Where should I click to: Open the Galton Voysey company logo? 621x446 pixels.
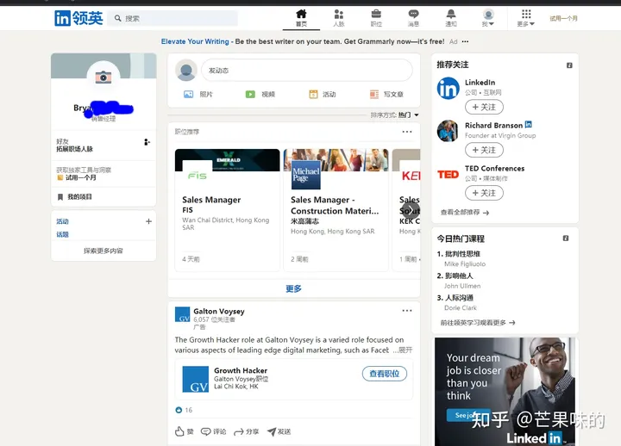(x=182, y=315)
